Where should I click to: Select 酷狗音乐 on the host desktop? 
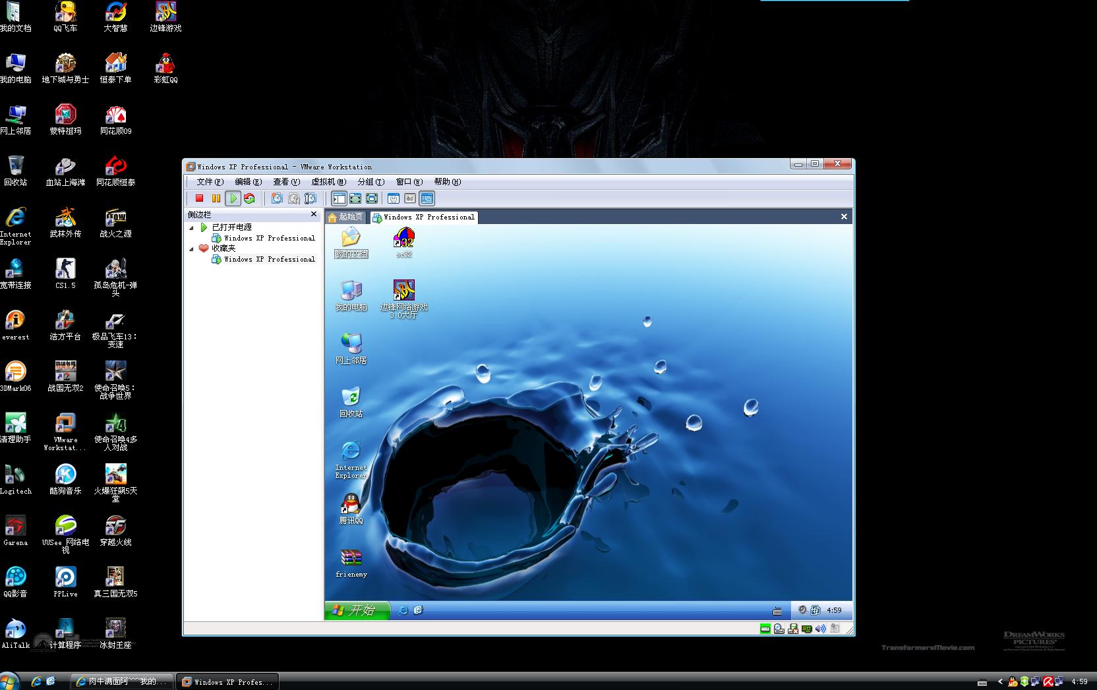tap(65, 480)
